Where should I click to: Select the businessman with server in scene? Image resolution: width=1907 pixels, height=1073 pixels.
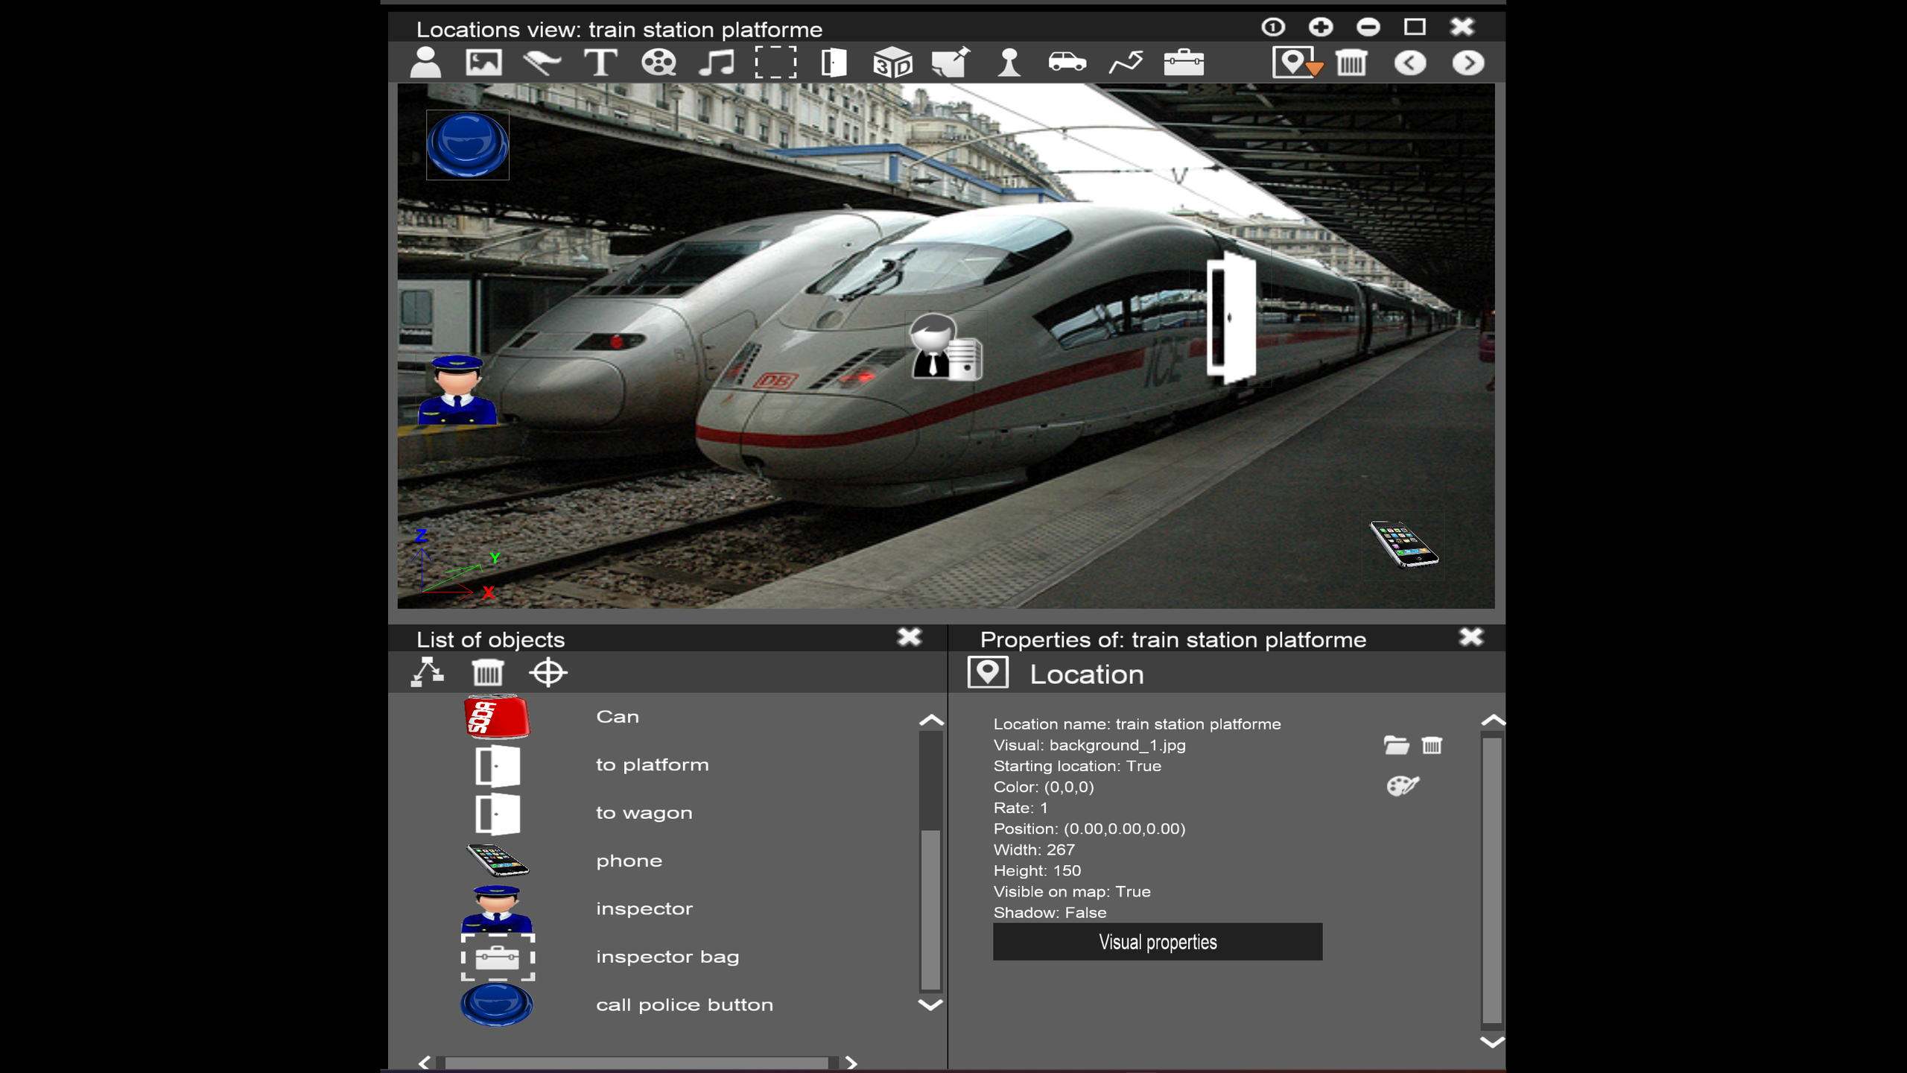click(945, 347)
